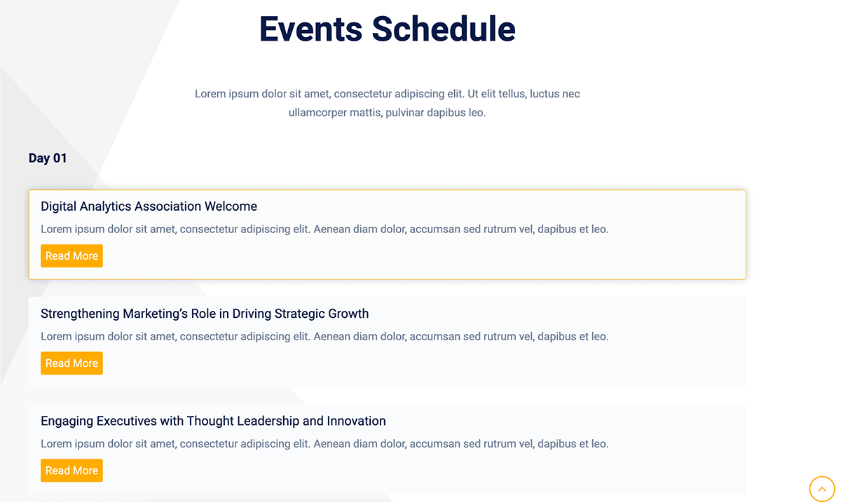This screenshot has height=502, width=841.
Task: Open the Digital Analytics Association Welcome title
Action: point(149,207)
